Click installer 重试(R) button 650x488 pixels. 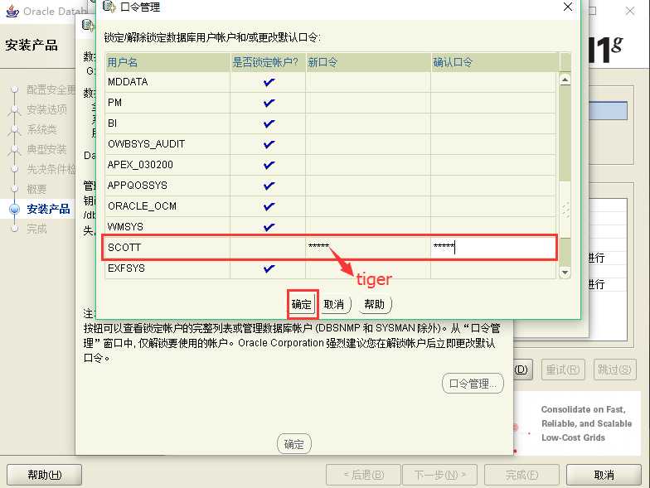[563, 370]
